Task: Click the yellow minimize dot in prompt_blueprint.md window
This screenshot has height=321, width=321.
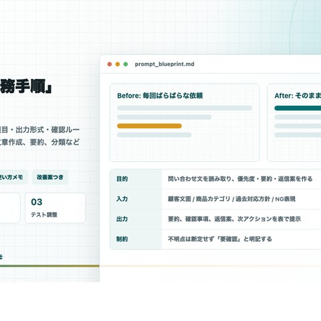Action: pyautogui.click(x=118, y=64)
